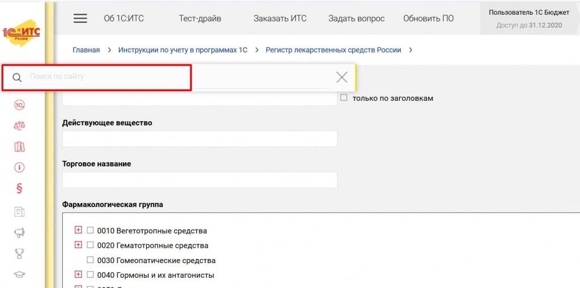Check the '0010 Вегетотропные средства' box
The height and width of the screenshot is (288, 580).
90,230
